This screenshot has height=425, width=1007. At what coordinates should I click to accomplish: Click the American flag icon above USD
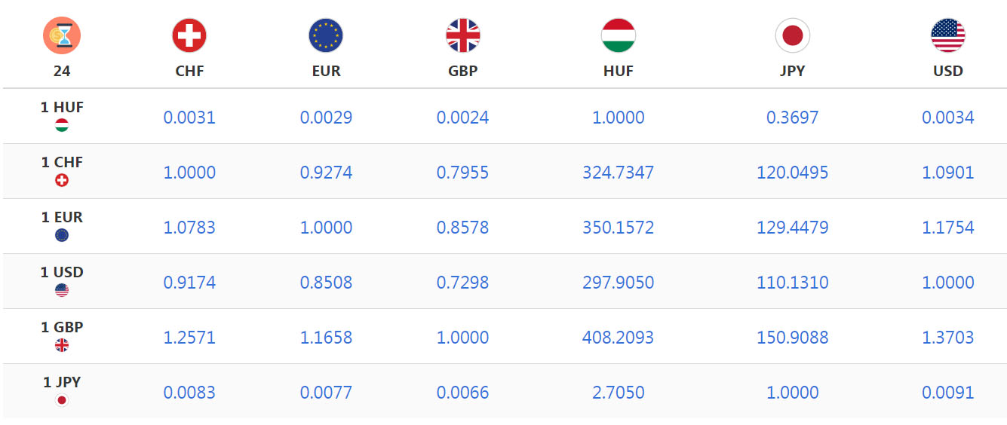948,35
